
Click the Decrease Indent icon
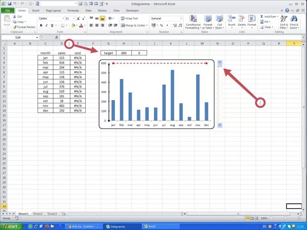point(110,25)
